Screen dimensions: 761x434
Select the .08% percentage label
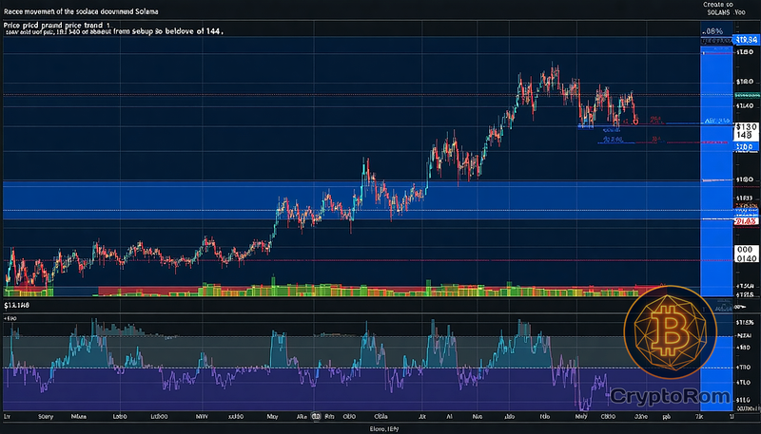click(x=712, y=32)
